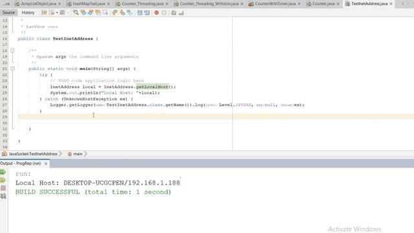The height and width of the screenshot is (233, 414).
Task: Close the ArrayListObject.java tab
Action: pos(60,4)
